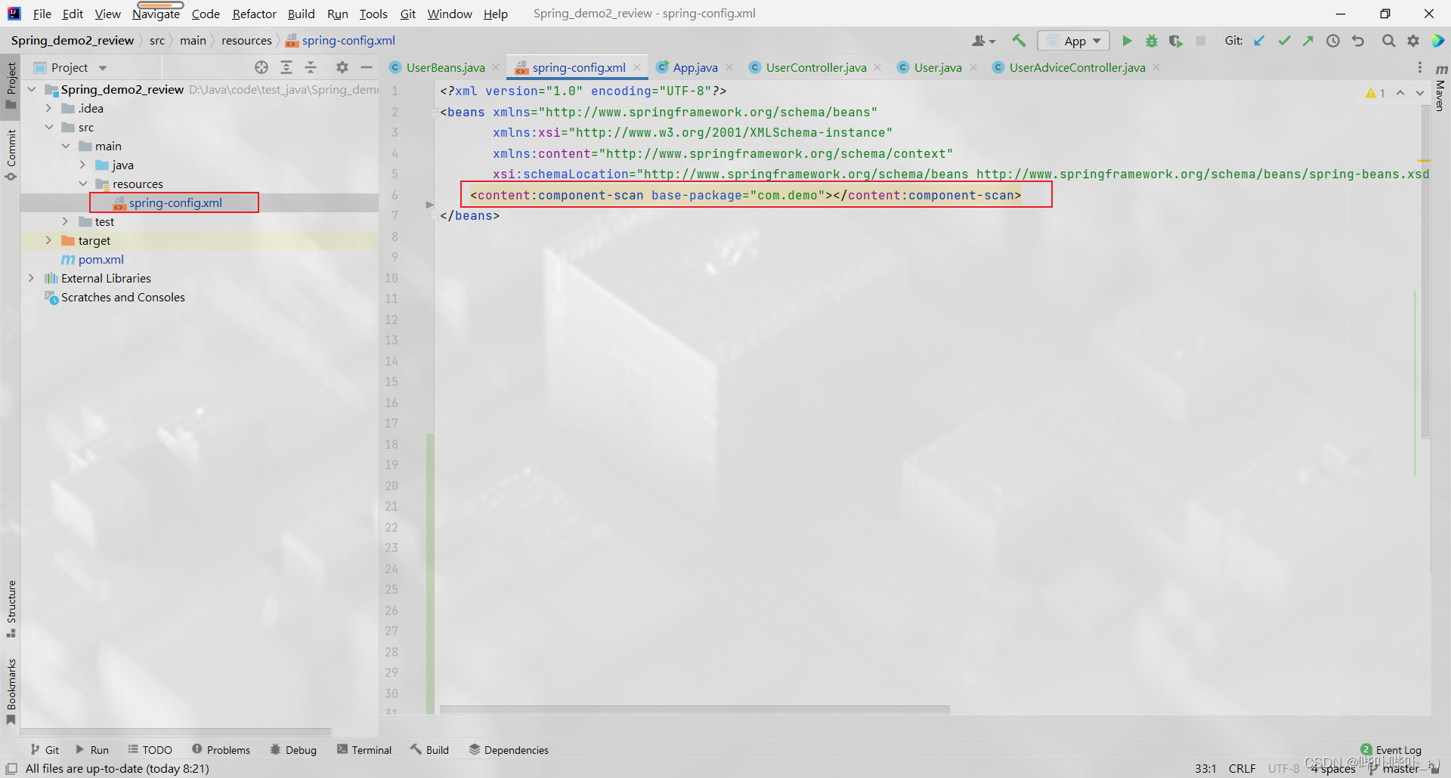Select spring-config.xml in project tree
Image resolution: width=1451 pixels, height=778 pixels.
coord(175,202)
